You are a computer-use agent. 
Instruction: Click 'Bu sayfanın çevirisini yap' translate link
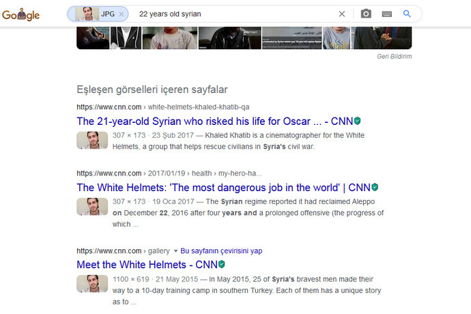tap(221, 251)
